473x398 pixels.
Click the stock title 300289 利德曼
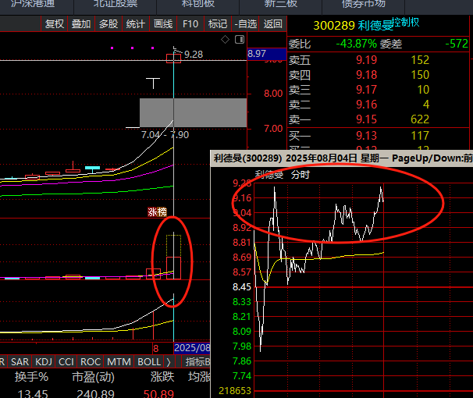[354, 26]
